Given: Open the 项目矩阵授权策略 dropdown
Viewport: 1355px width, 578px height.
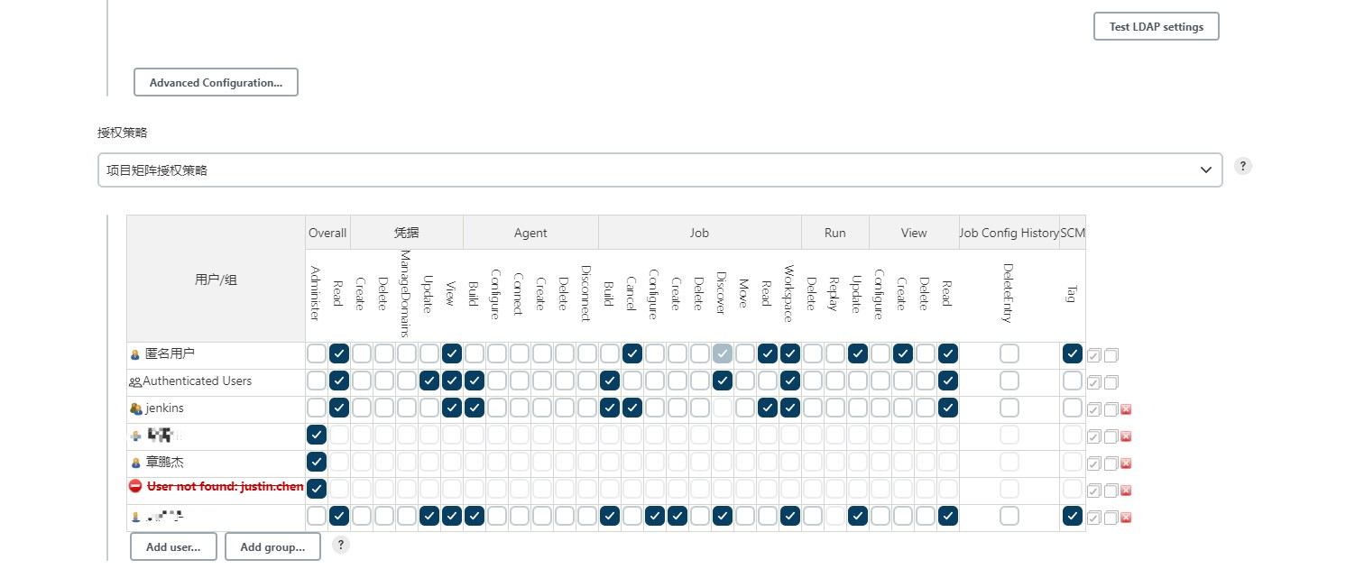Looking at the screenshot, I should pyautogui.click(x=659, y=170).
